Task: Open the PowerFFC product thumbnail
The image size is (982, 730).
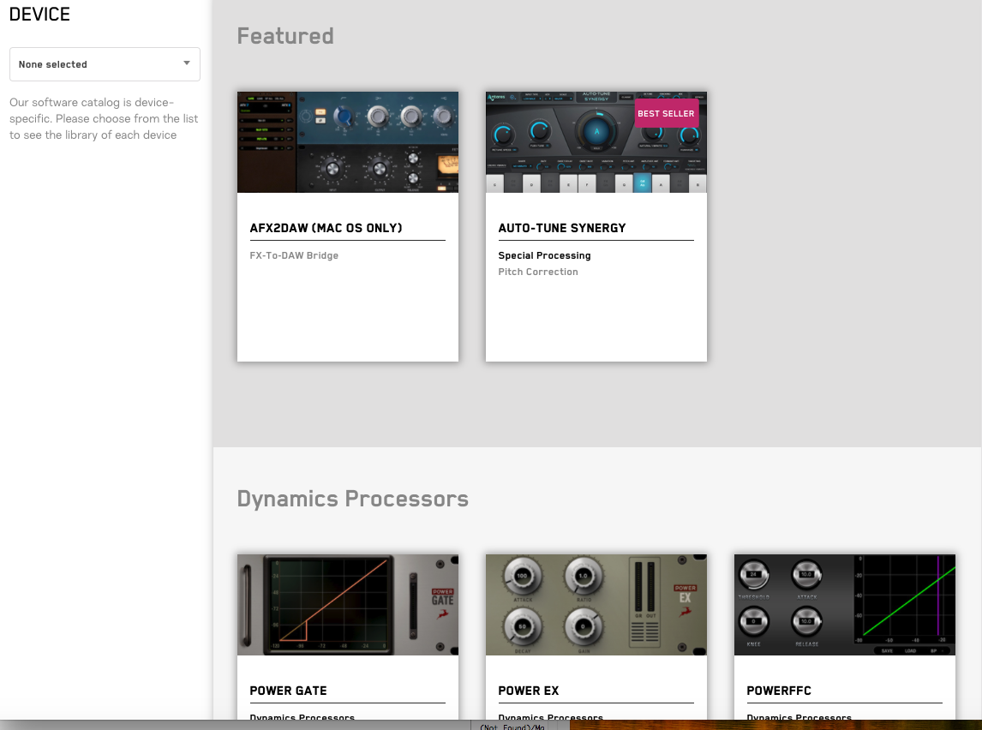Action: 845,605
